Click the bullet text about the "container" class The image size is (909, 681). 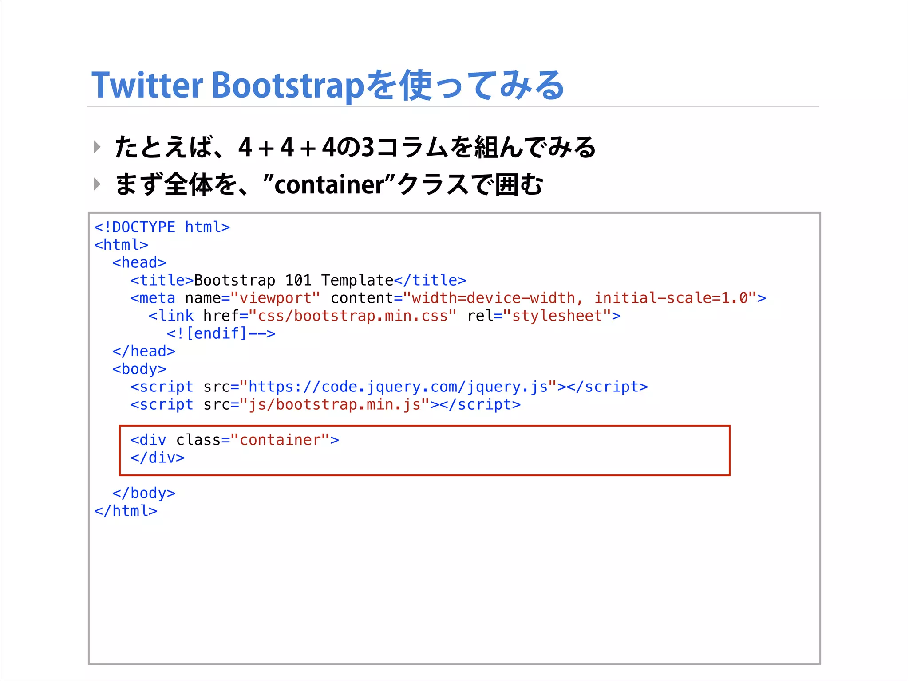329,184
